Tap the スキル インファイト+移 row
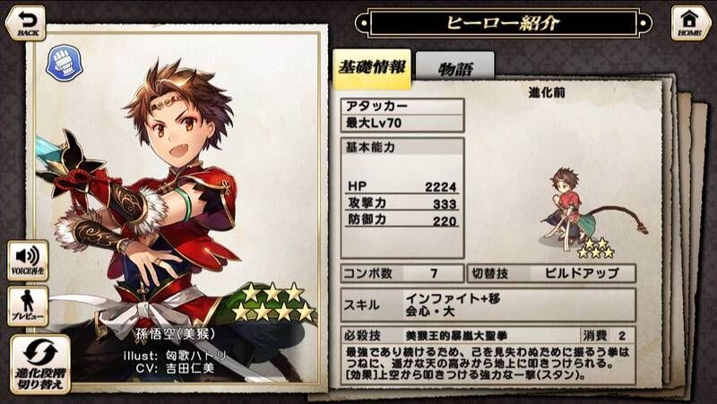The image size is (717, 404). tap(488, 305)
